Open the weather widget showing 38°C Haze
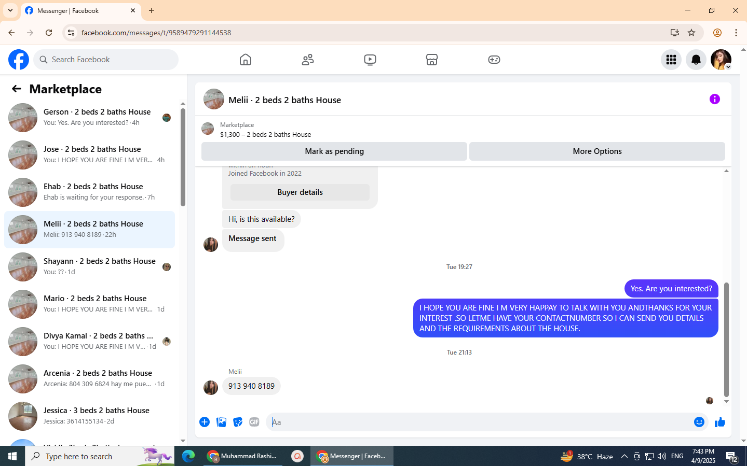This screenshot has height=466, width=747. (587, 456)
